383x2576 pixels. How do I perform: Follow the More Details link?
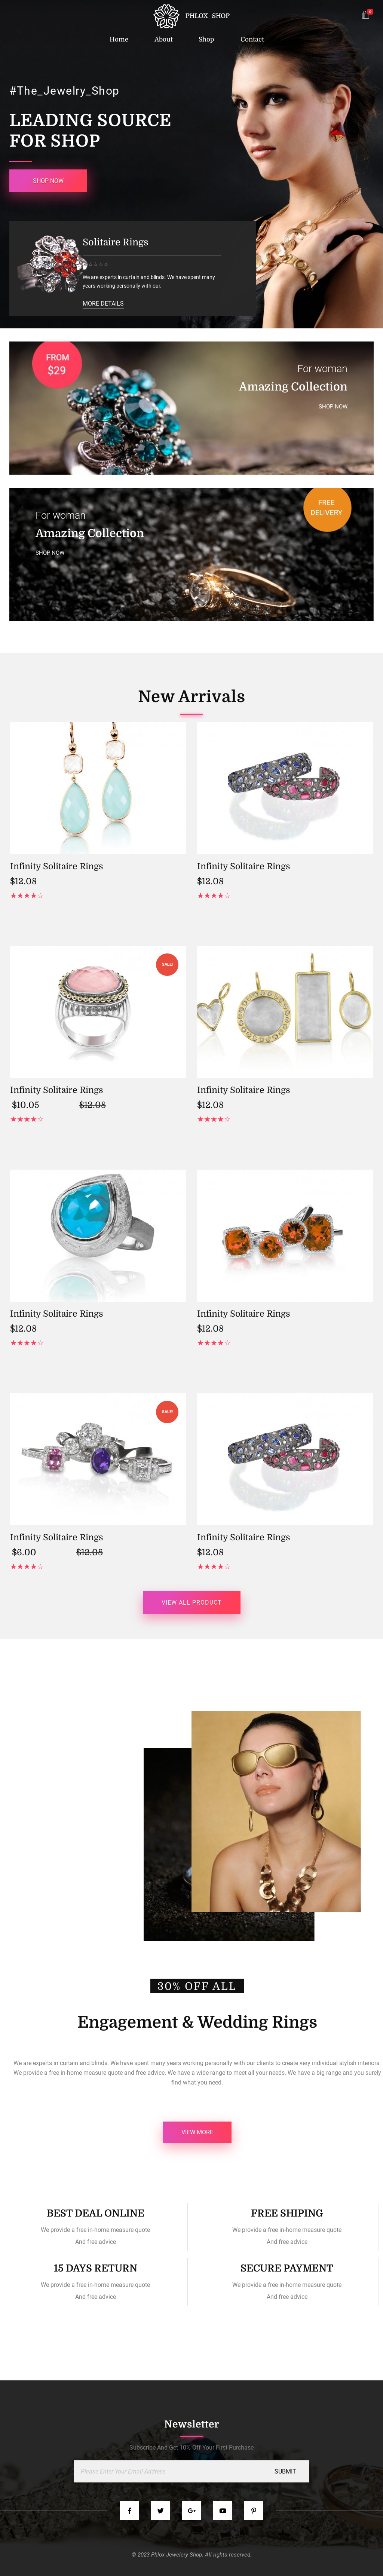coord(103,303)
